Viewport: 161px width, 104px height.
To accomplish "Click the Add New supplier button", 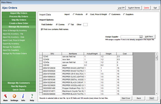I will 149,37.
